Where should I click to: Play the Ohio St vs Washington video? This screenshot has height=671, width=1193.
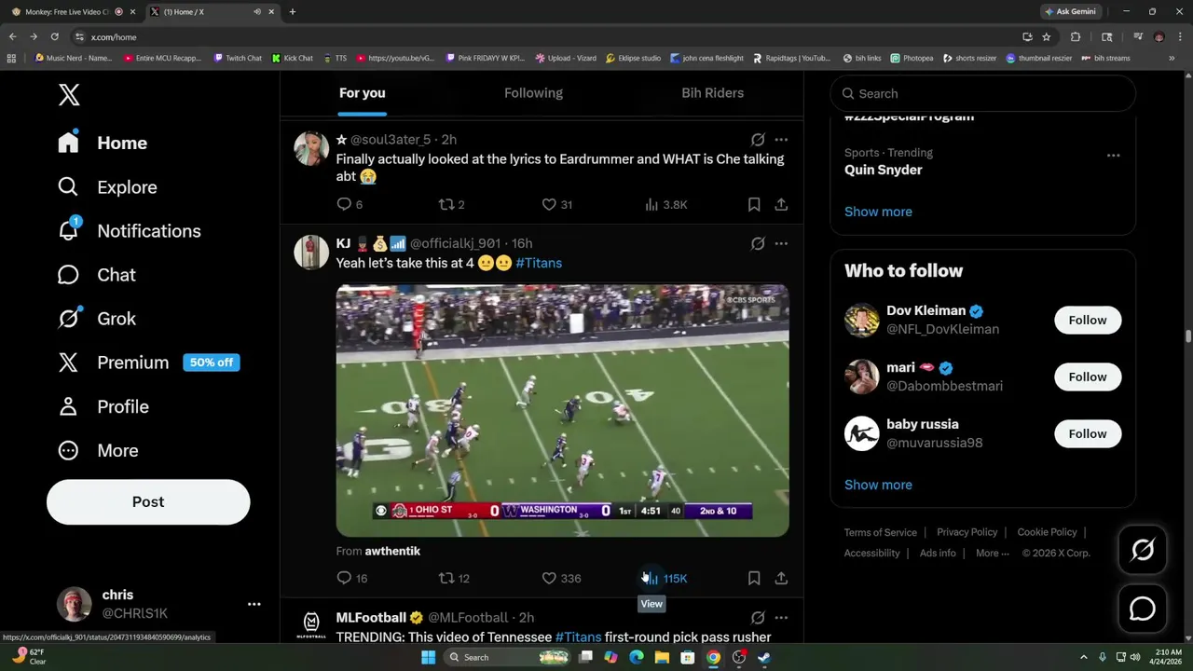(562, 411)
